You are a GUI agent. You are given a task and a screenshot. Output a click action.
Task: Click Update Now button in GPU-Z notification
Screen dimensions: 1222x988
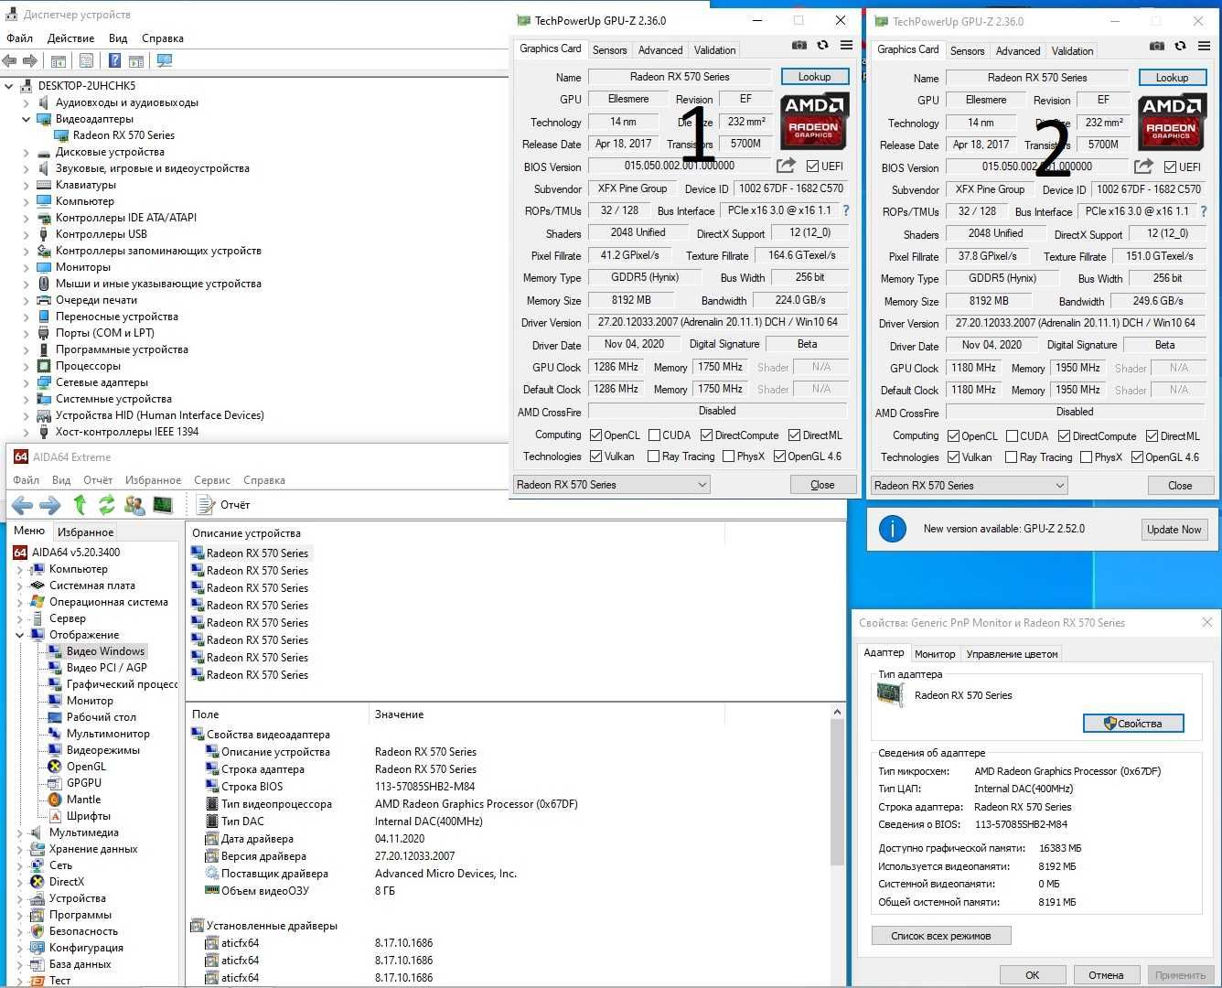click(x=1174, y=530)
